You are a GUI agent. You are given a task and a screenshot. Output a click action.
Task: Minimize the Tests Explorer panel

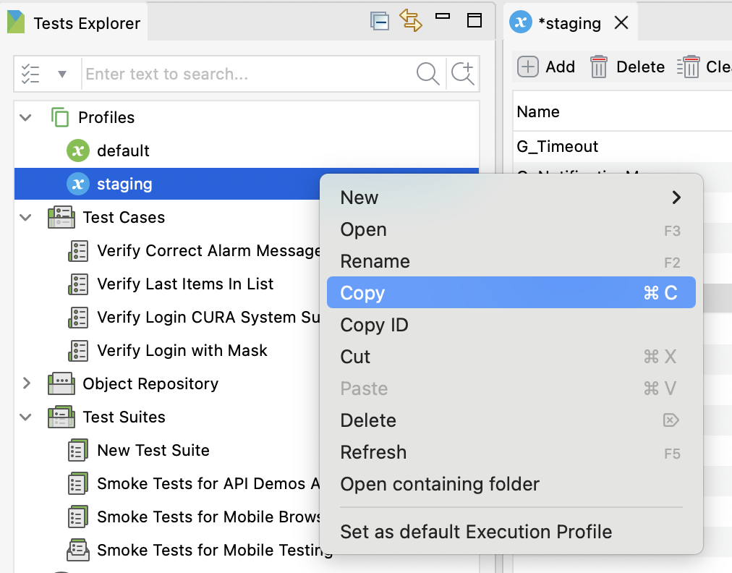click(442, 16)
